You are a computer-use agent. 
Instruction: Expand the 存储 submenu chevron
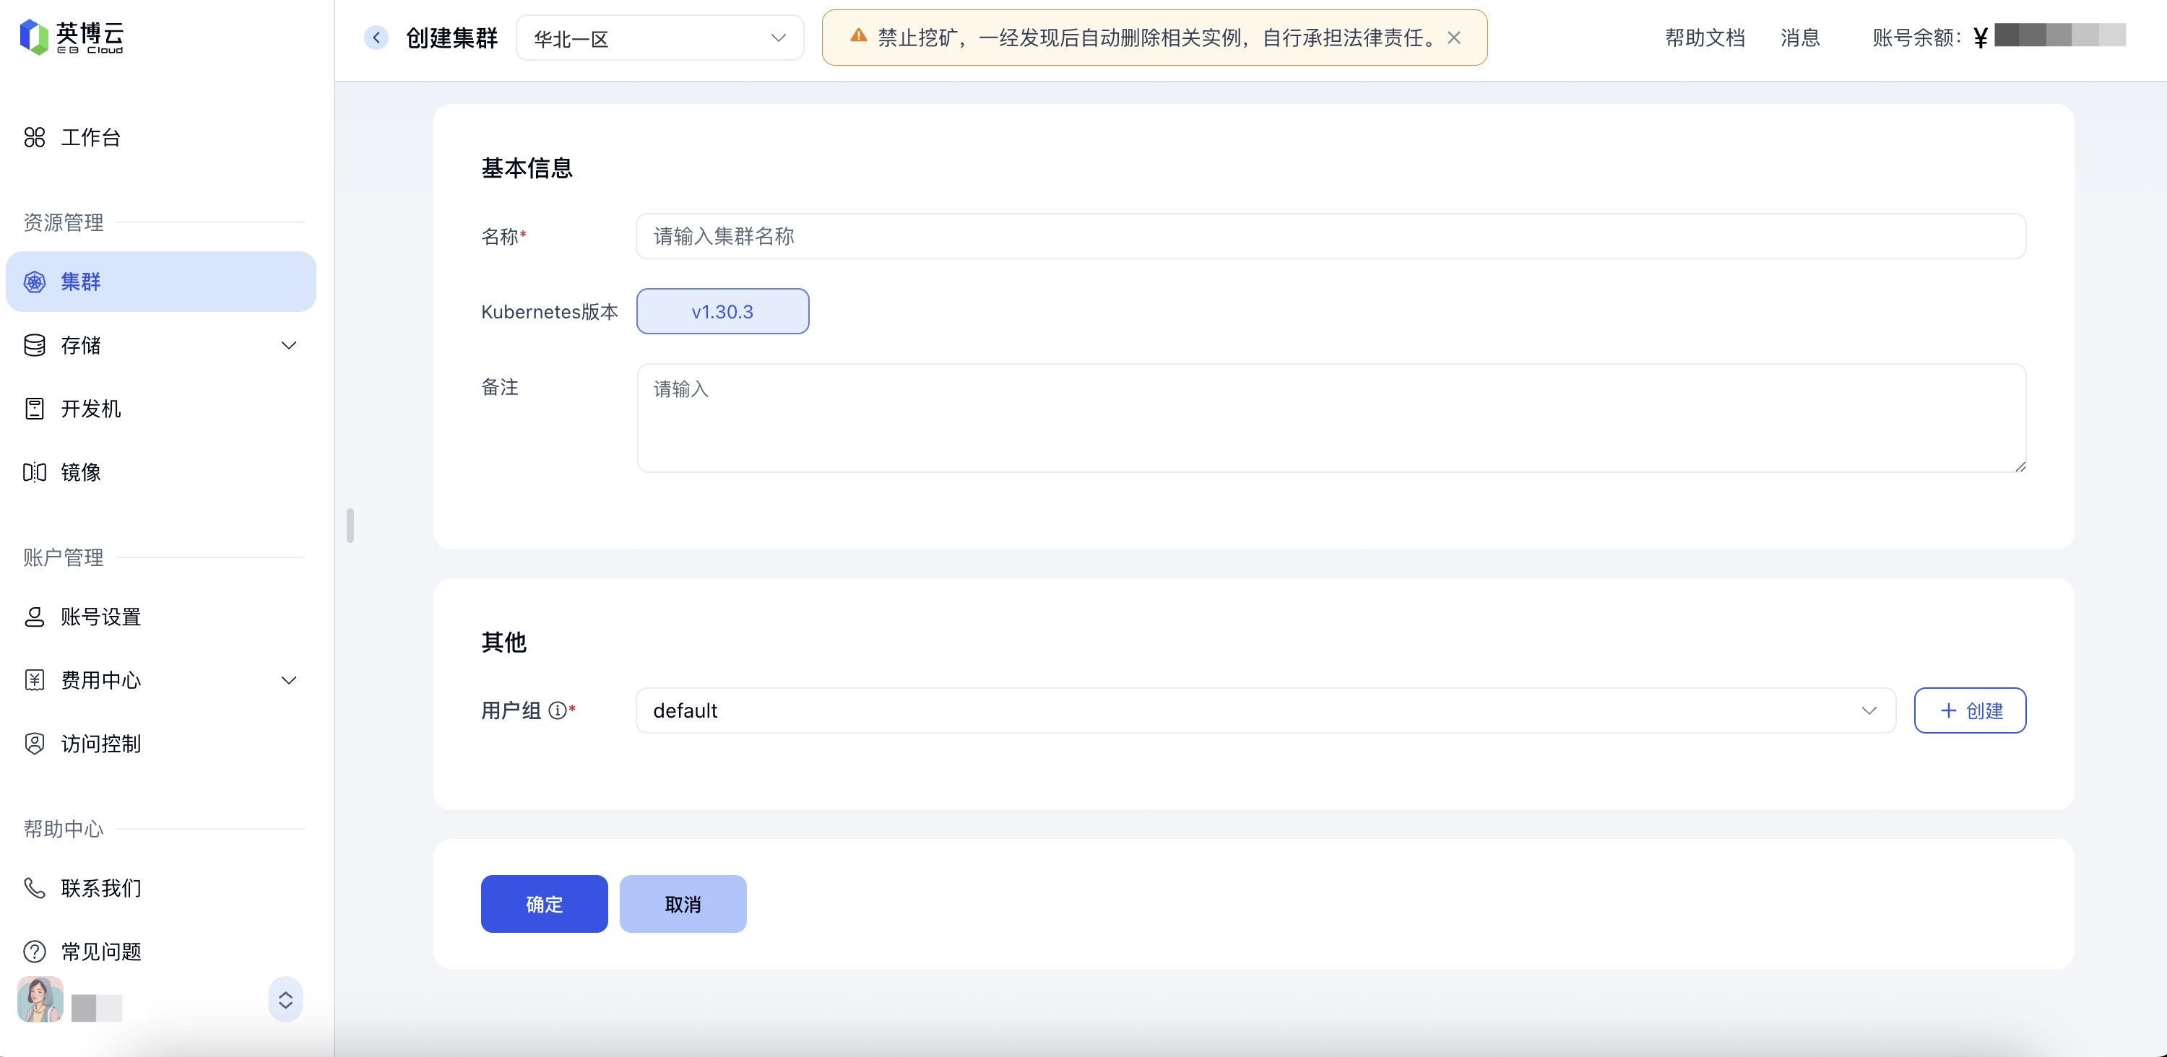[x=288, y=346]
